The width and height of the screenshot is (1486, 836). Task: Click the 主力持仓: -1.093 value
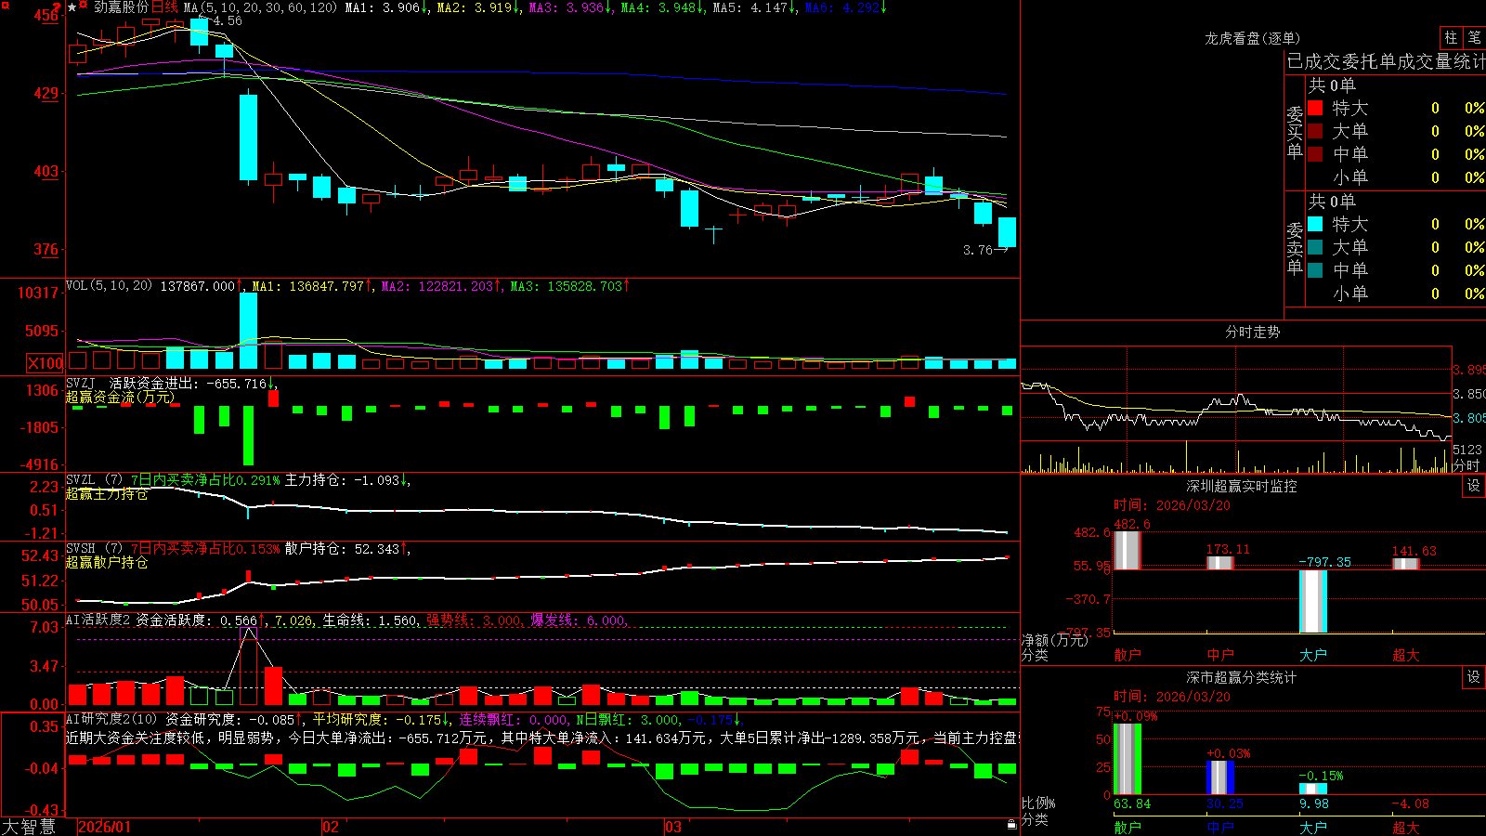pyautogui.click(x=342, y=480)
